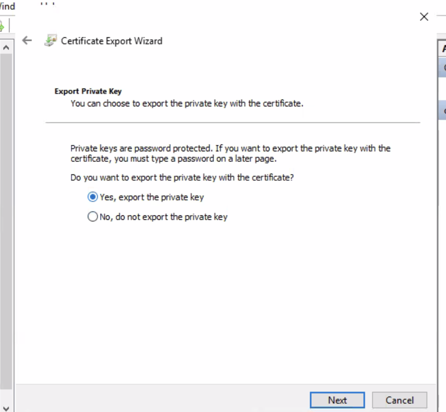446x412 pixels.
Task: Choose 'No, do not export the private key'
Action: point(93,217)
